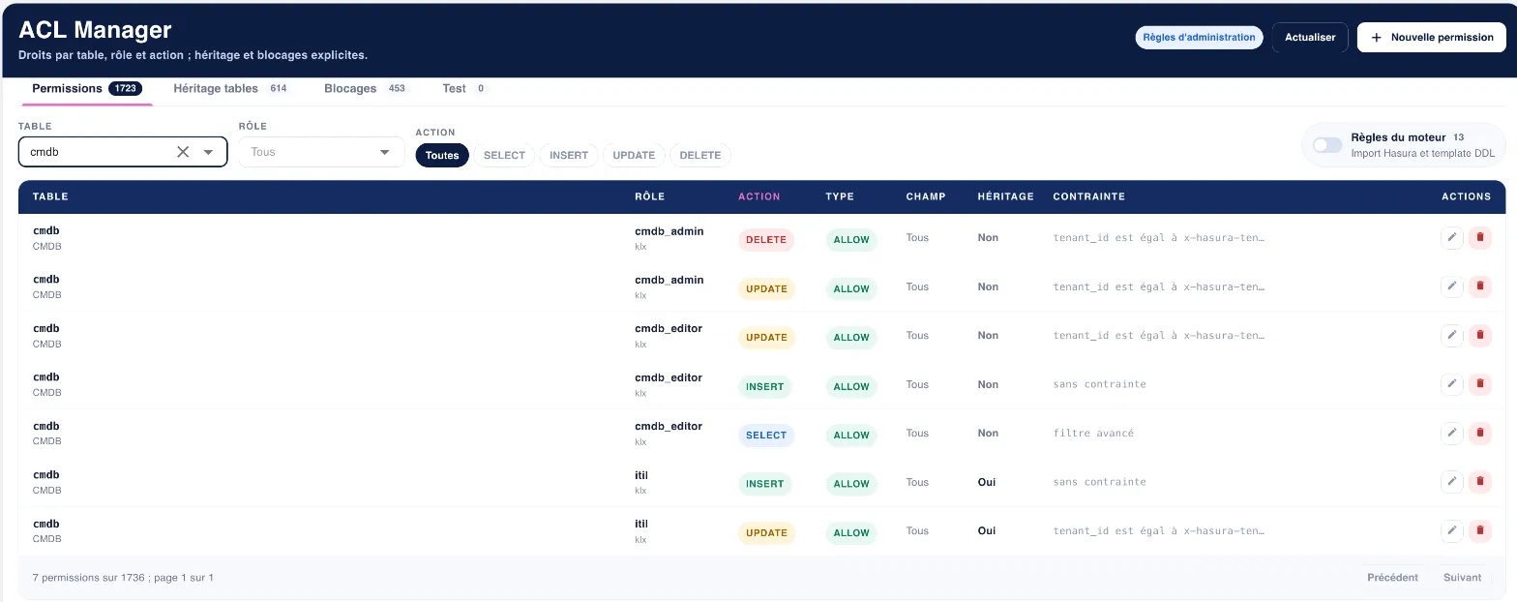Select the Toutes action filter
This screenshot has width=1517, height=602.
click(442, 155)
